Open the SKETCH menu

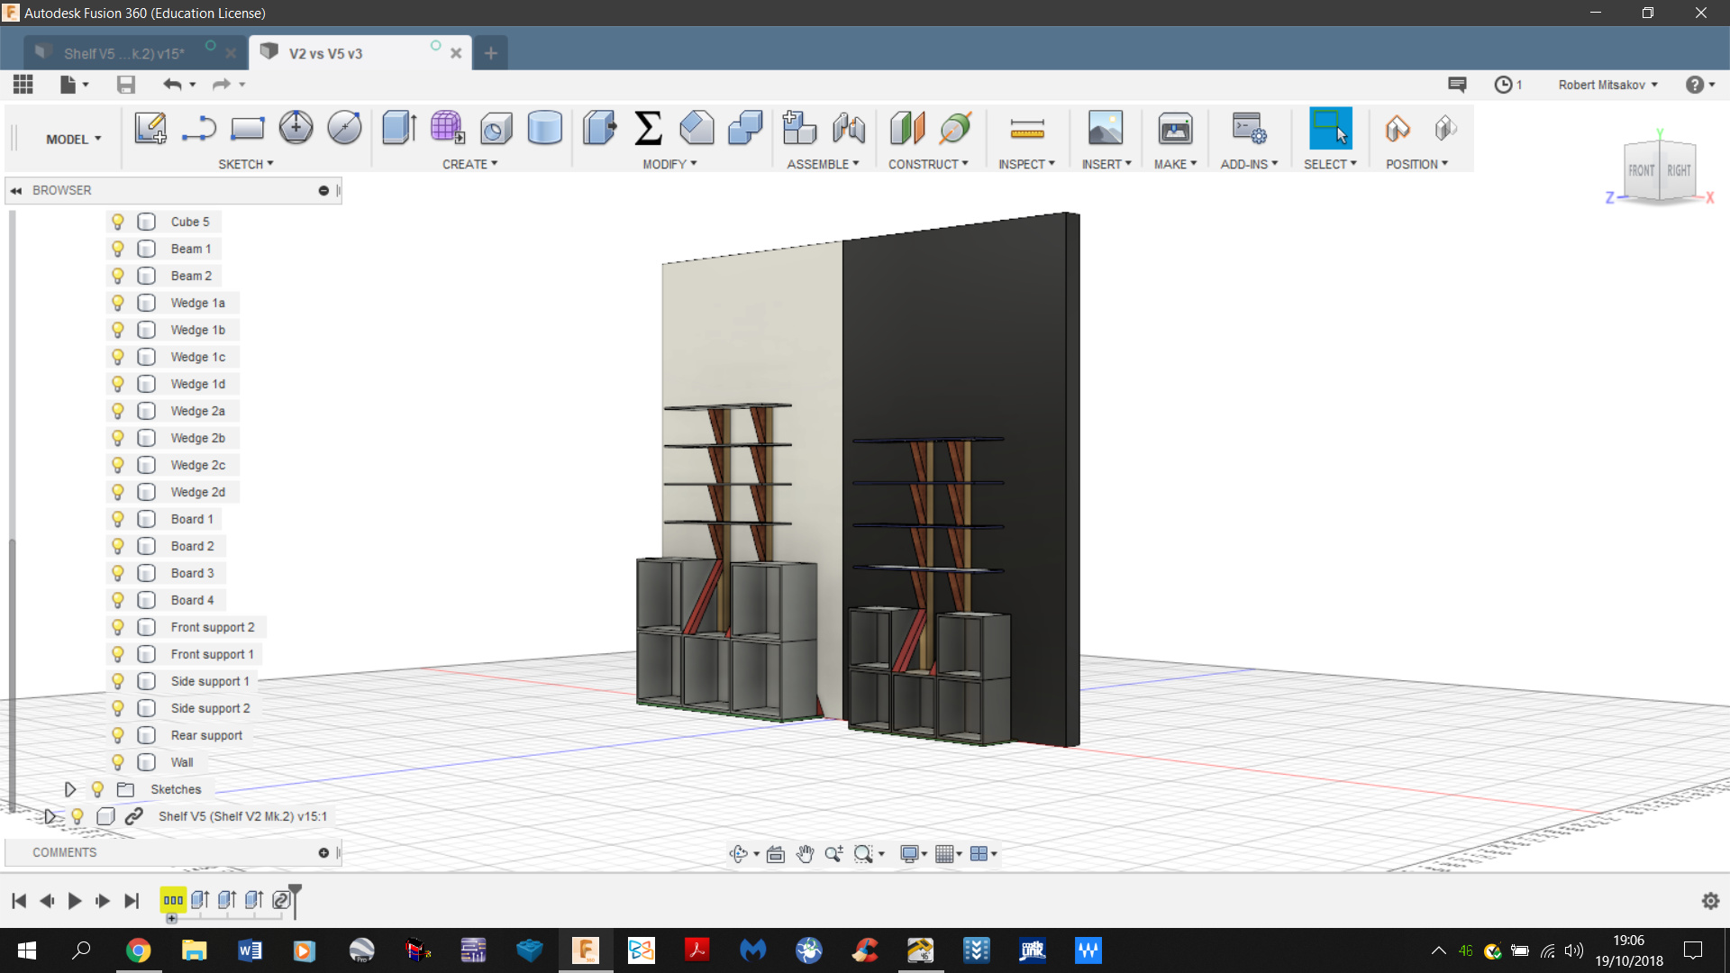[245, 164]
